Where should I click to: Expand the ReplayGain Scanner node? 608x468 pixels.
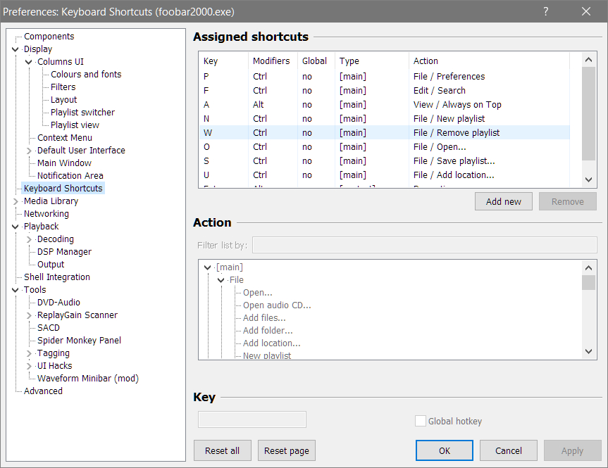pyautogui.click(x=29, y=315)
